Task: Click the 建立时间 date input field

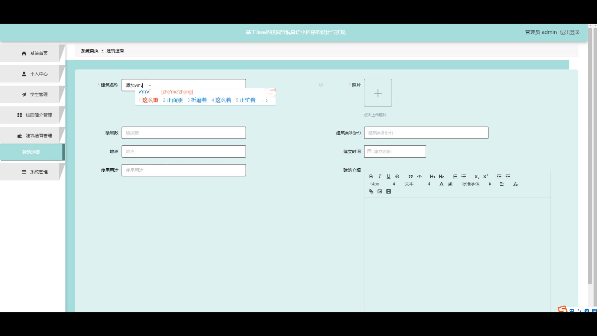Action: pyautogui.click(x=395, y=152)
